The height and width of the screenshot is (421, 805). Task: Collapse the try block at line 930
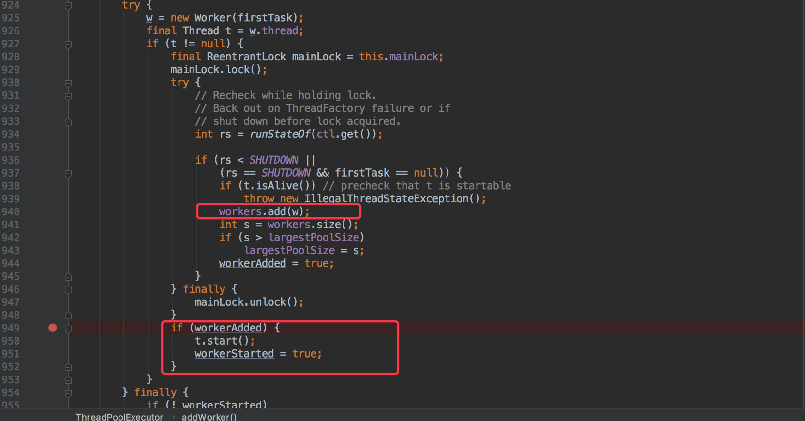68,83
